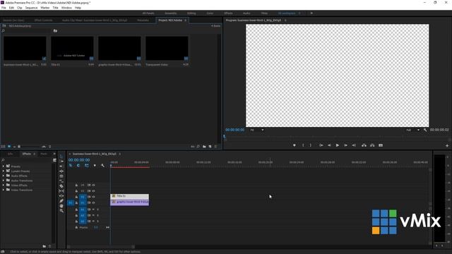Select the Pen tool
452x254 pixels.
(61, 201)
